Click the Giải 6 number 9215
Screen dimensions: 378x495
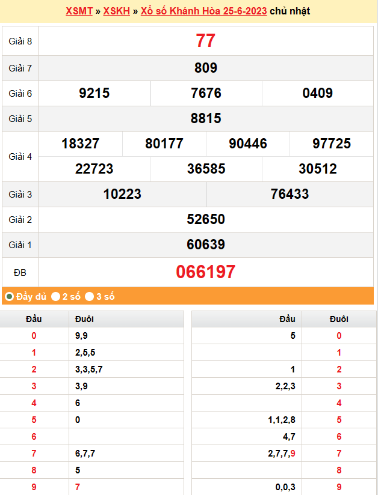coord(94,93)
